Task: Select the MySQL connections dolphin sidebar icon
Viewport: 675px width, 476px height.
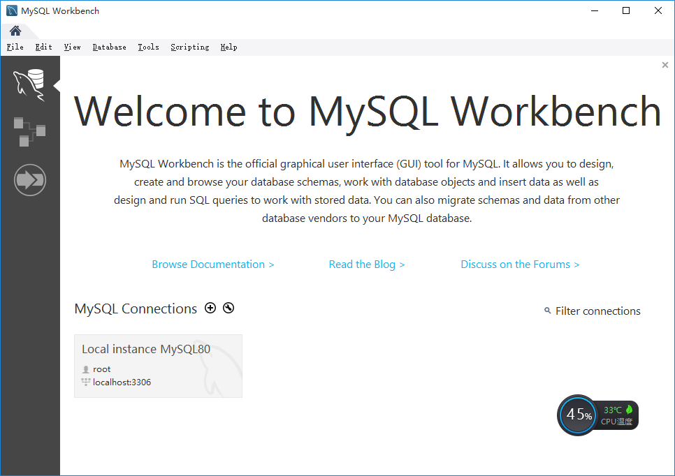Action: click(29, 84)
